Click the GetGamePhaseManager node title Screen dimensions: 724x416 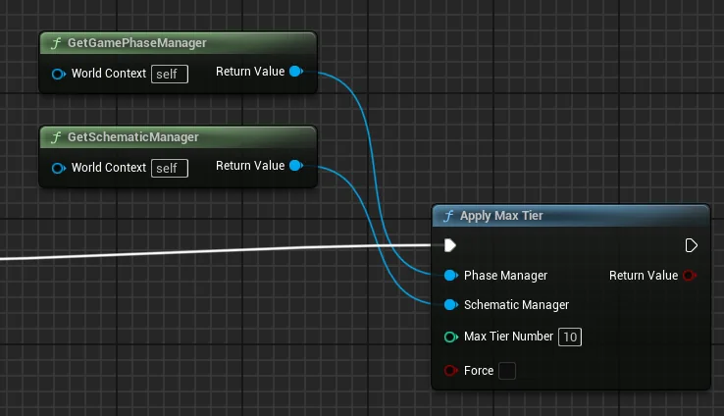[x=136, y=43]
